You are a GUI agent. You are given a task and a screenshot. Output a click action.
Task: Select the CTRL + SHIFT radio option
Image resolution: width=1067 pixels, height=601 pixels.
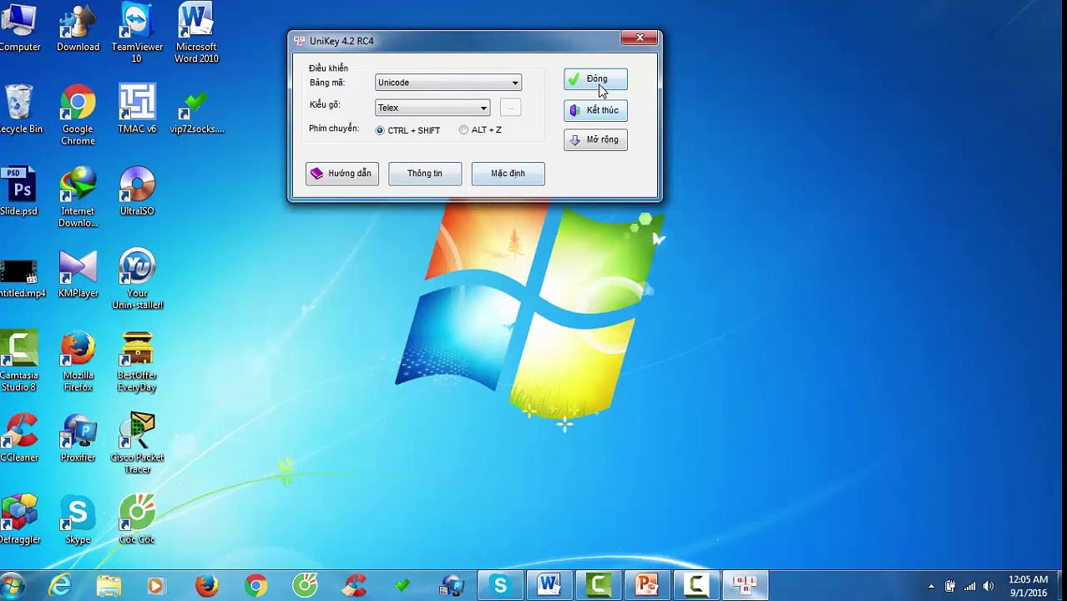pos(408,130)
